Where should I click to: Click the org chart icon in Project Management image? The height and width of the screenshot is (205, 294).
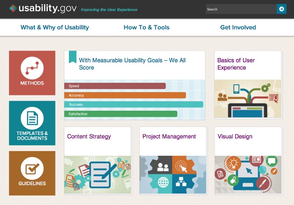pyautogui.click(x=181, y=182)
